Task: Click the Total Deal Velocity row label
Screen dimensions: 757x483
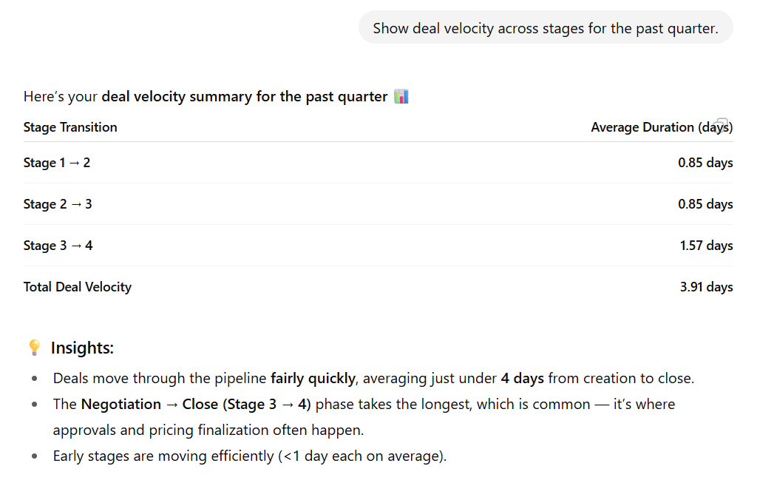Action: tap(77, 287)
